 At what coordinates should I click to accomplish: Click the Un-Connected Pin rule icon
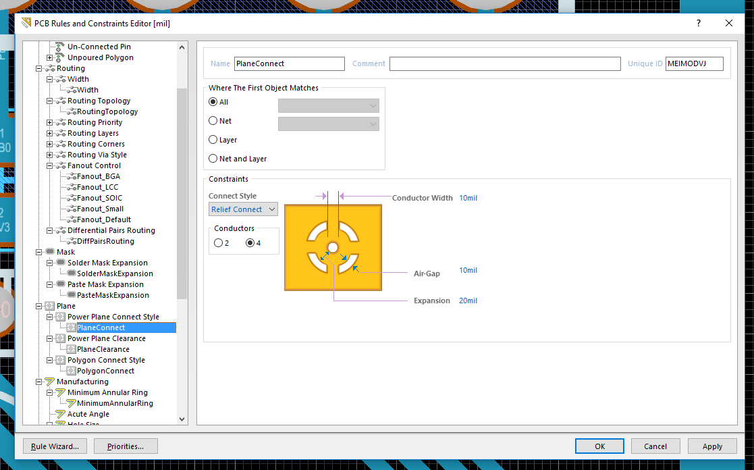coord(59,47)
